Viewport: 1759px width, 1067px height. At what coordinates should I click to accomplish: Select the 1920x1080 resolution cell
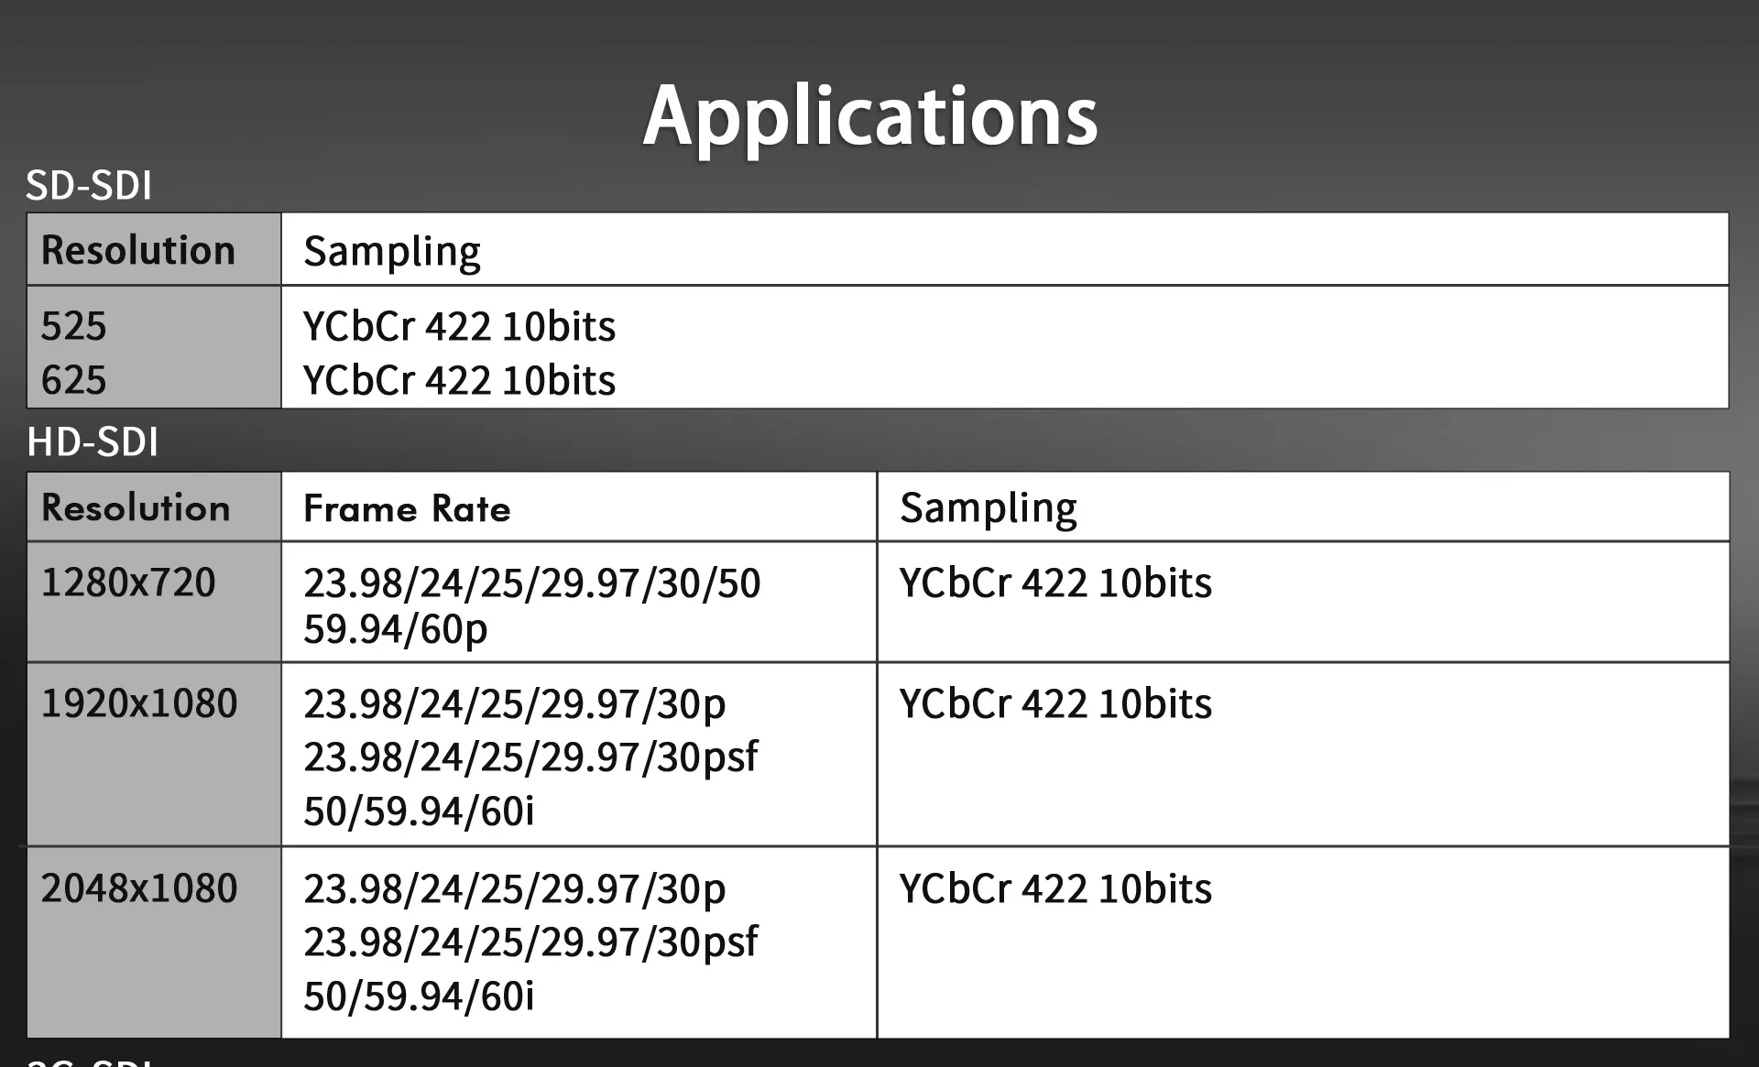[139, 703]
